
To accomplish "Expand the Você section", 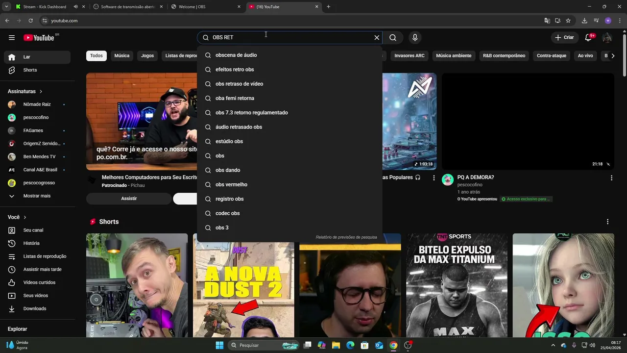I will coord(17,217).
